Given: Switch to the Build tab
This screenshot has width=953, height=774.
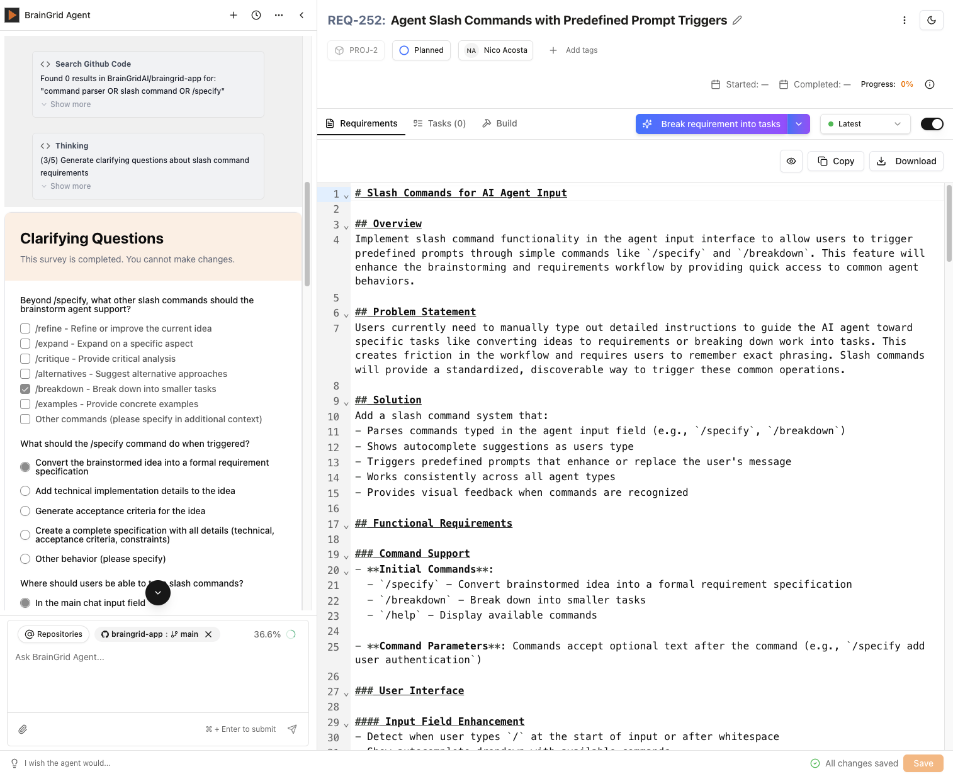Looking at the screenshot, I should click(x=500, y=123).
